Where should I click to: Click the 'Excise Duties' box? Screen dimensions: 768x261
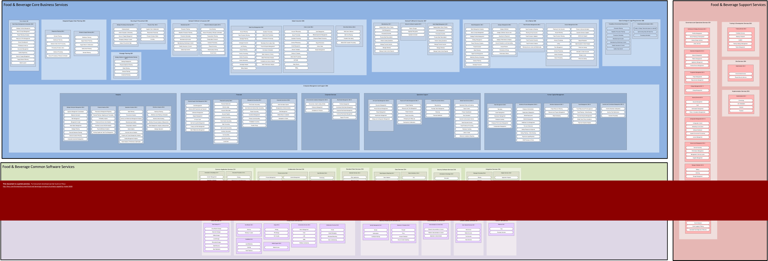[x=213, y=53]
